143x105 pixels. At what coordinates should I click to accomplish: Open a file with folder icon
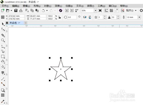(8, 10)
